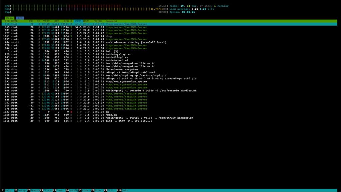
Task: Select haveged row with PID 409
Action: point(170,67)
